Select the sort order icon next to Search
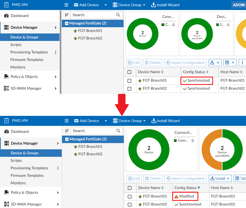This screenshot has height=208, width=246. (66, 15)
